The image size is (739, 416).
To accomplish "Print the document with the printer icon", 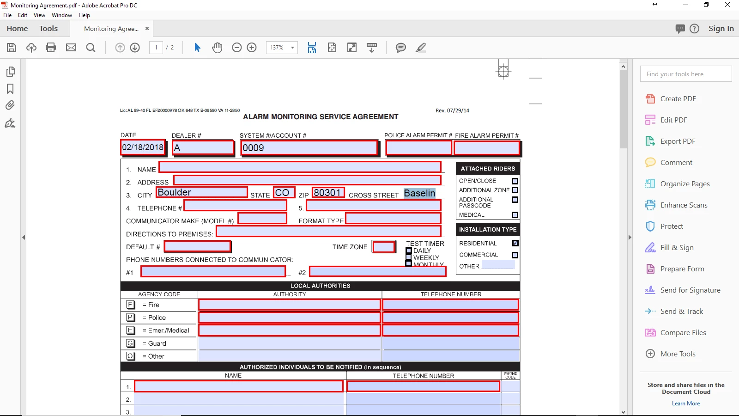I will pyautogui.click(x=51, y=48).
